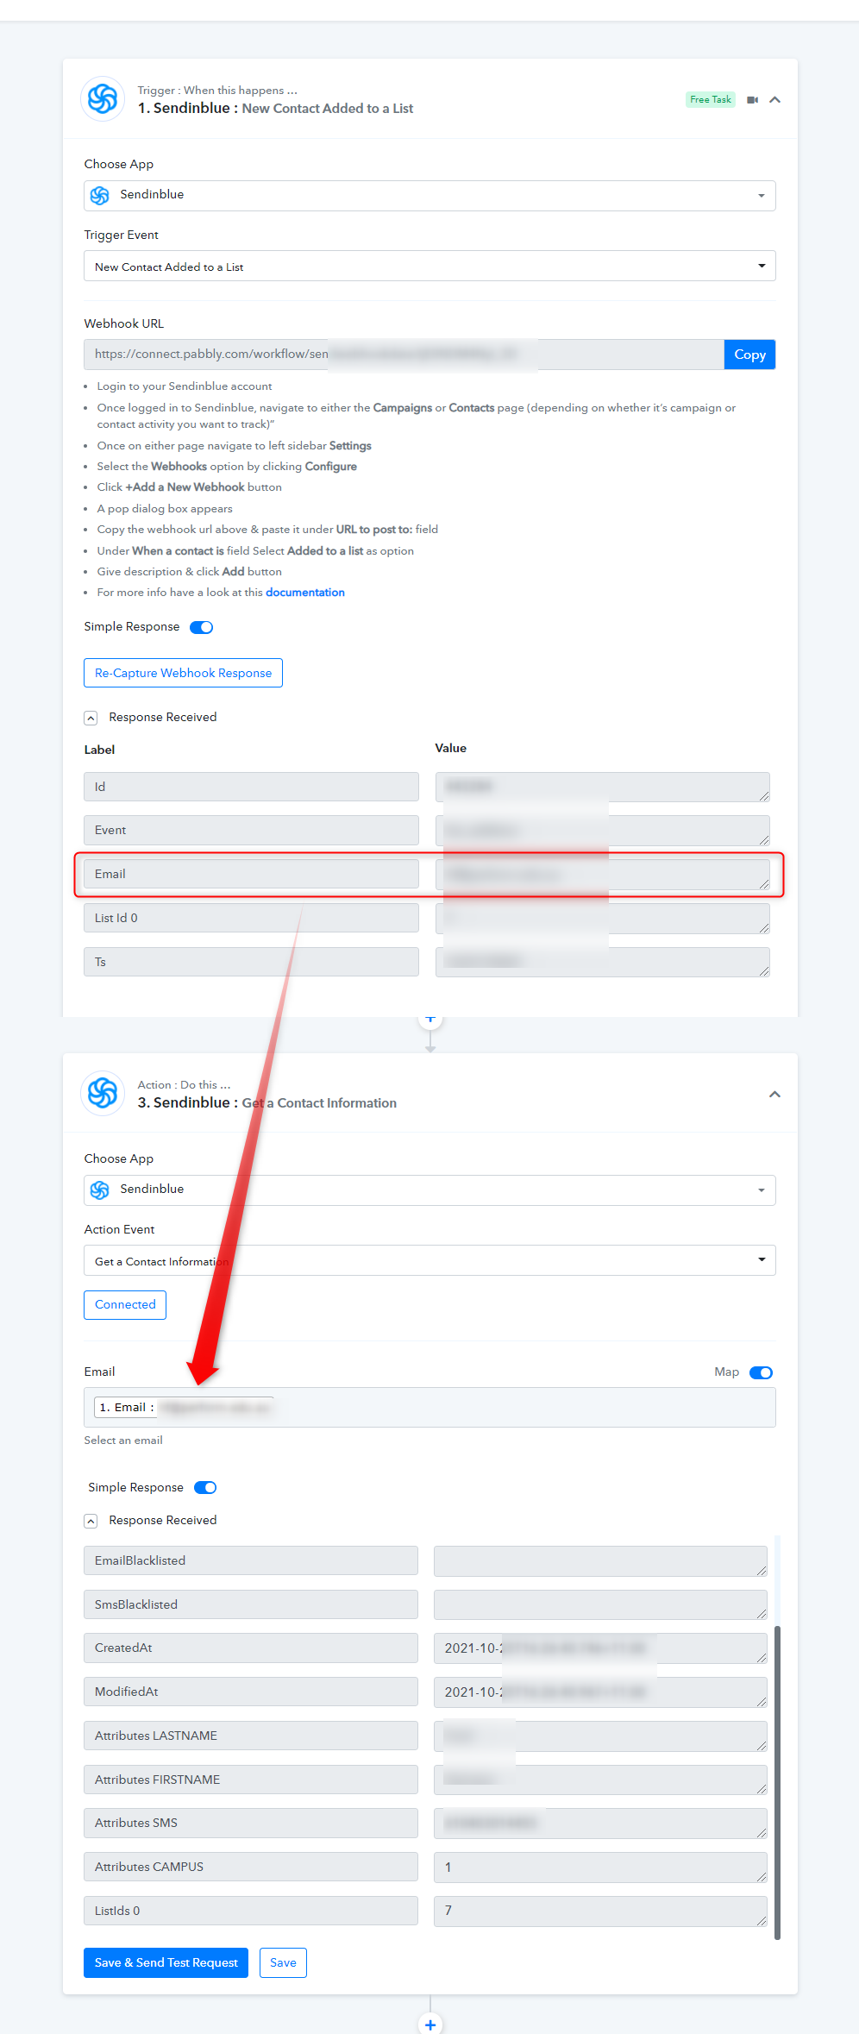
Task: Click Re-Capture Webhook Response button
Action: pyautogui.click(x=183, y=673)
